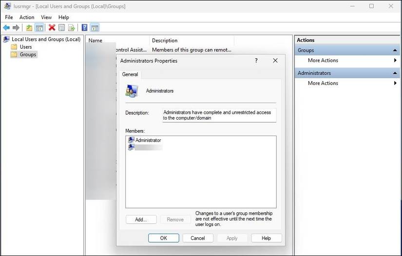402x256 pixels.
Task: Click the question mark in dialog title bar
Action: [x=256, y=61]
